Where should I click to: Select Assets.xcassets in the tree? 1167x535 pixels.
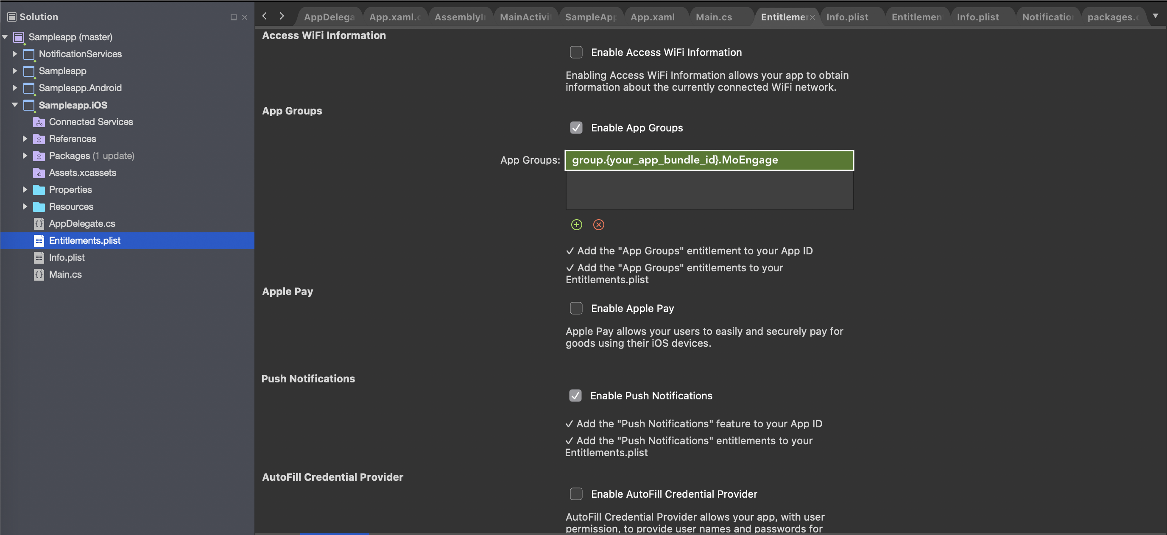(x=127, y=173)
